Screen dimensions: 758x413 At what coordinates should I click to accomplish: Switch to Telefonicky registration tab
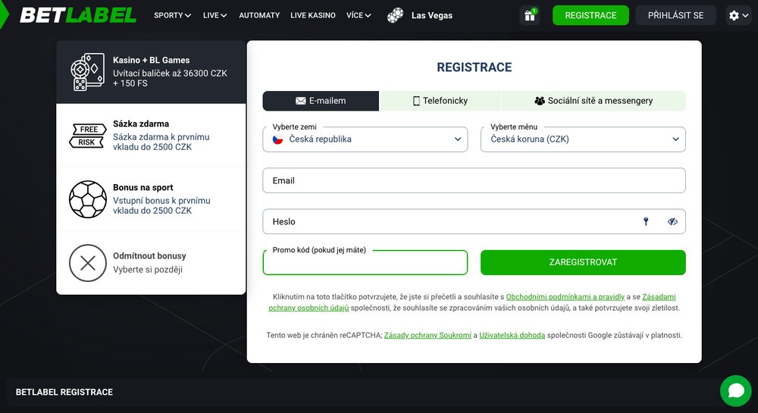click(x=440, y=101)
